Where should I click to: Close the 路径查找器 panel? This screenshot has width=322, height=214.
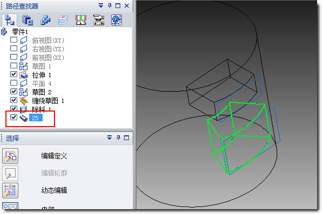coord(127,6)
